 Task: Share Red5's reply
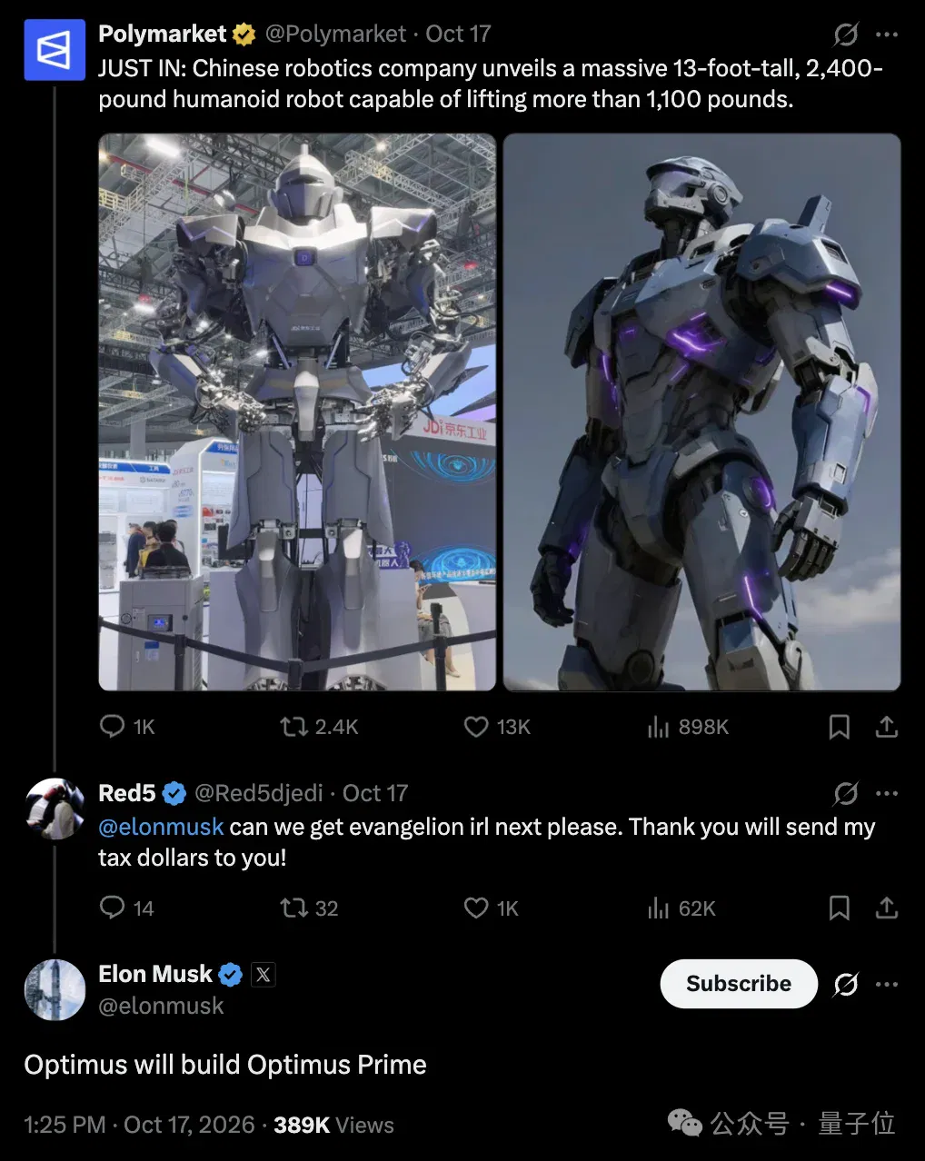pyautogui.click(x=887, y=908)
